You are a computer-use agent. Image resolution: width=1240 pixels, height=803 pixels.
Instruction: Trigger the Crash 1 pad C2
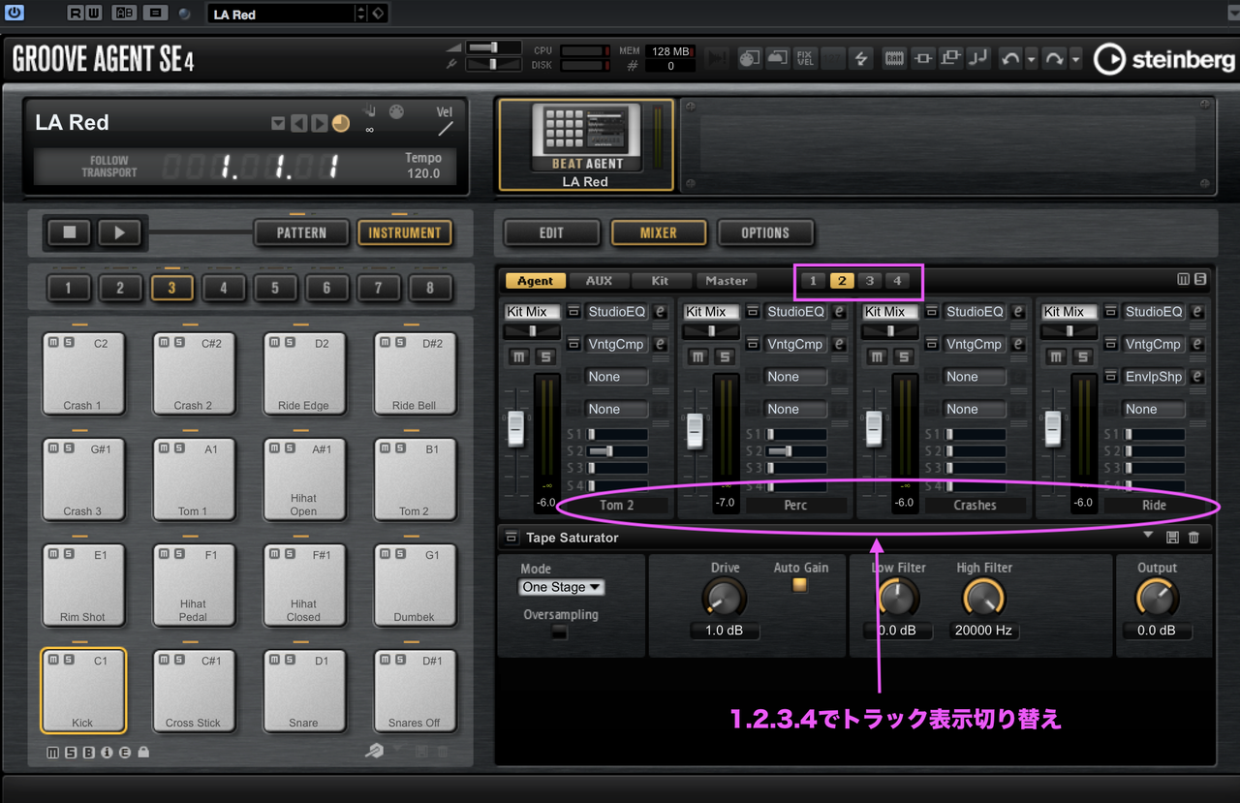tap(82, 374)
